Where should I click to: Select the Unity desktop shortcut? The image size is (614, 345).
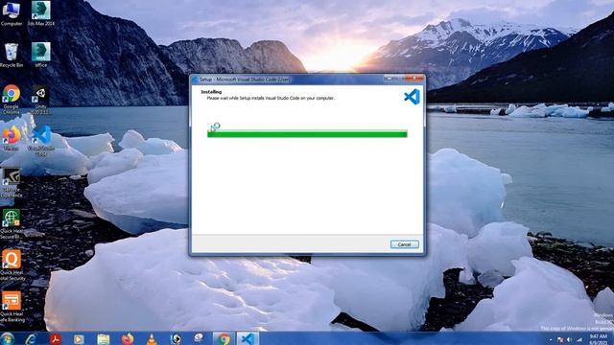coord(40,100)
